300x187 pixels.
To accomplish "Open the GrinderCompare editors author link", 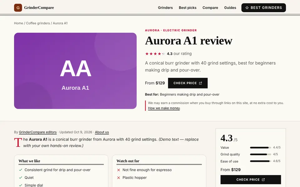I will [38, 132].
